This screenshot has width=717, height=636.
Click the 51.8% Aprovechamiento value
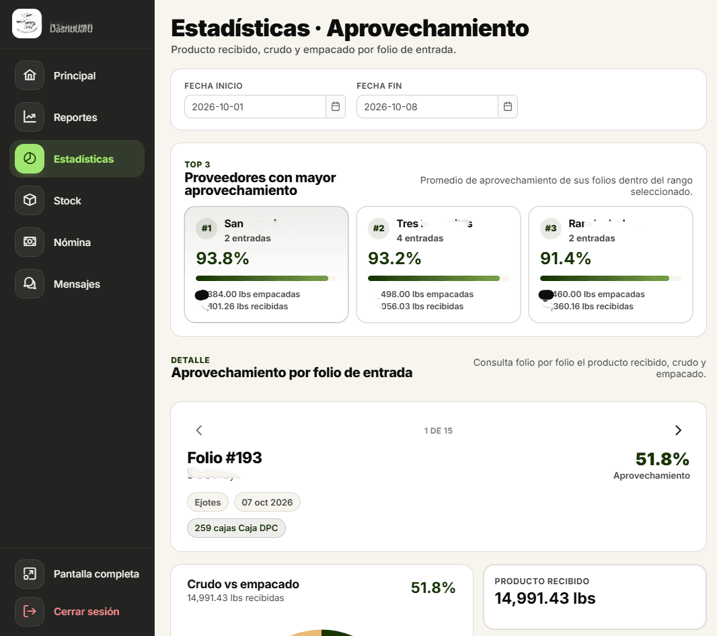pyautogui.click(x=662, y=459)
